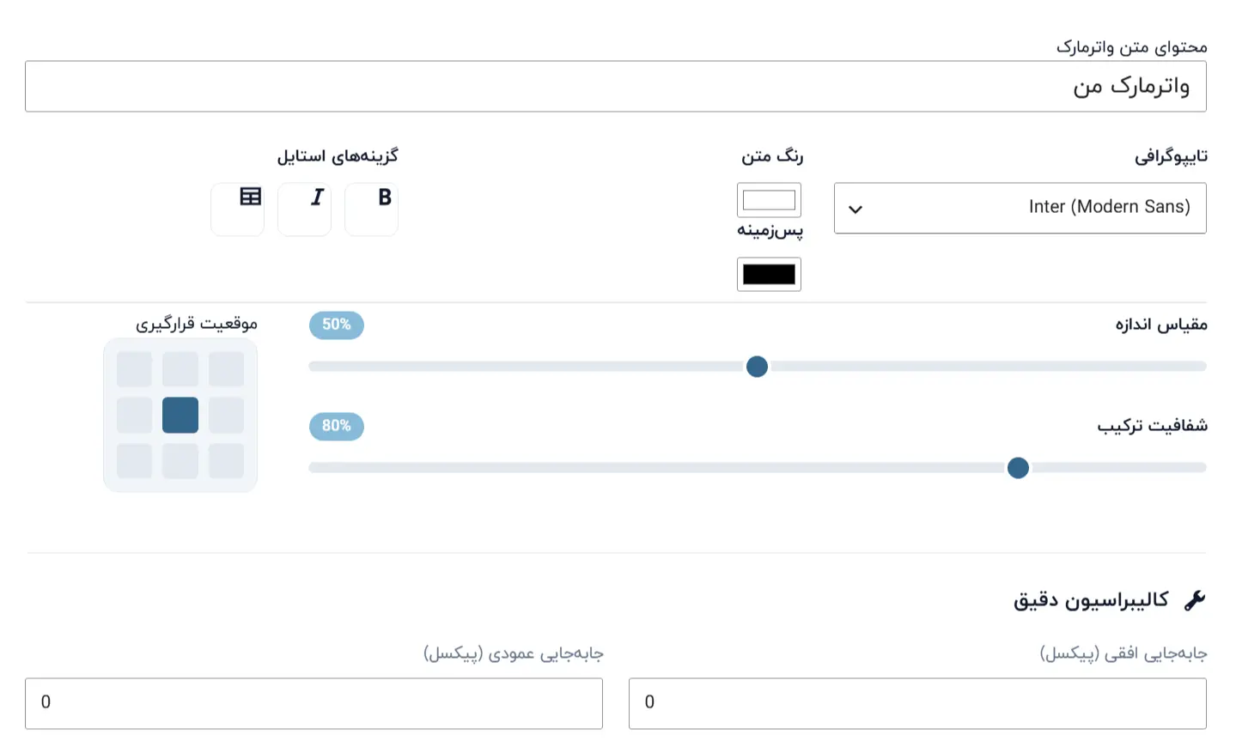
Task: Select the bottom-center position grid cell
Action: pyautogui.click(x=180, y=461)
